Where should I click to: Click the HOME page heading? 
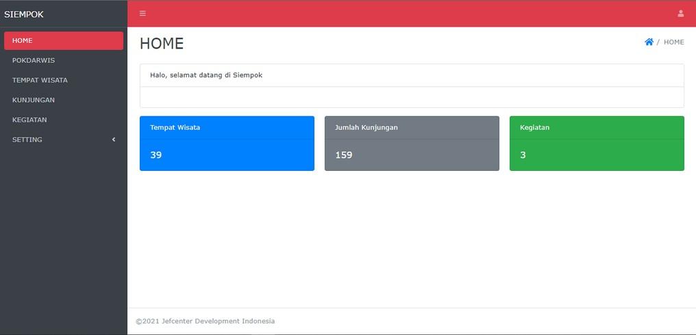(162, 44)
